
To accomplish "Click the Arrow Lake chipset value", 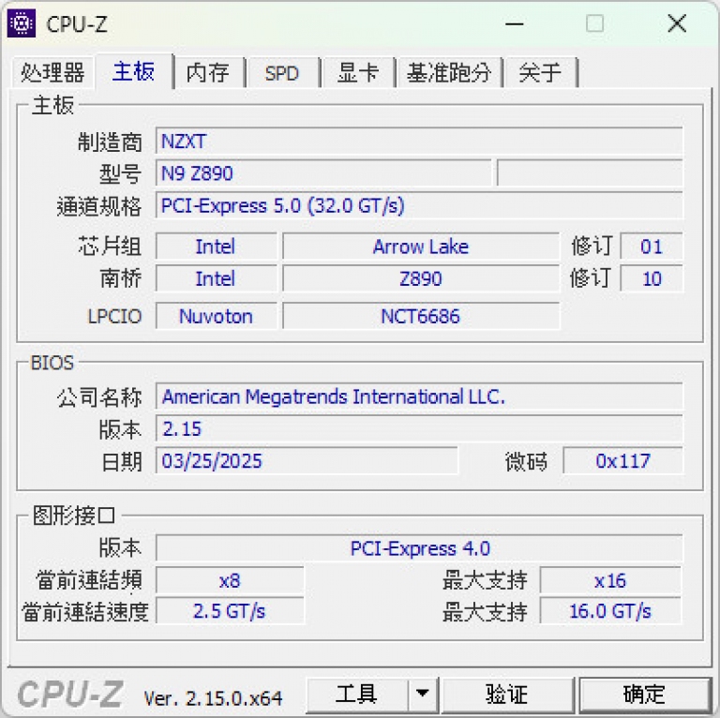I will pyautogui.click(x=421, y=247).
